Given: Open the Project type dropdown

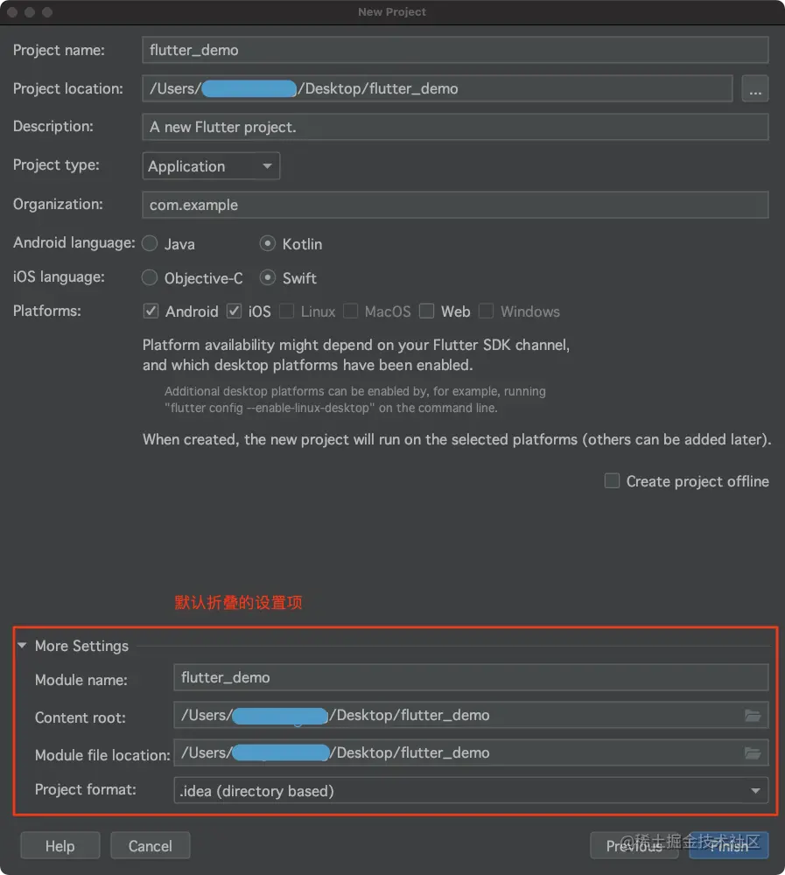Looking at the screenshot, I should click(210, 166).
